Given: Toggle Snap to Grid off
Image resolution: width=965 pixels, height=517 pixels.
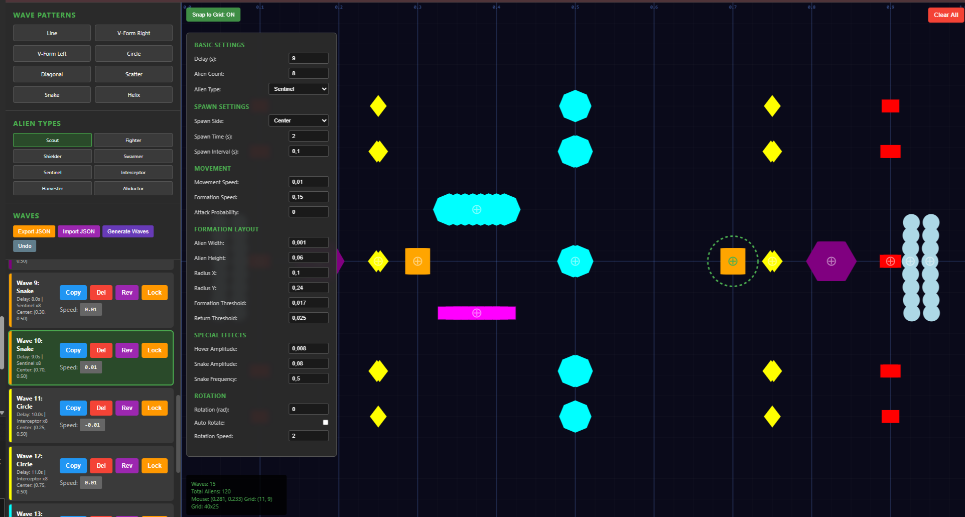Looking at the screenshot, I should [213, 15].
